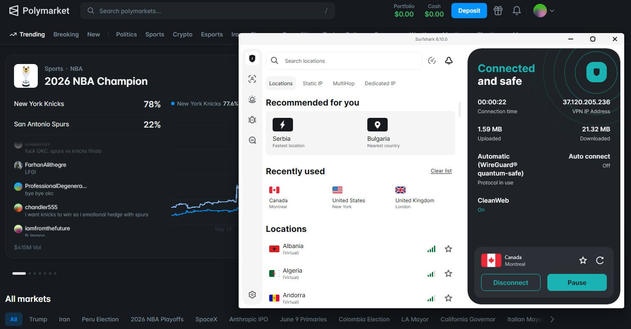
Task: Click the Clear list link
Action: tap(441, 171)
